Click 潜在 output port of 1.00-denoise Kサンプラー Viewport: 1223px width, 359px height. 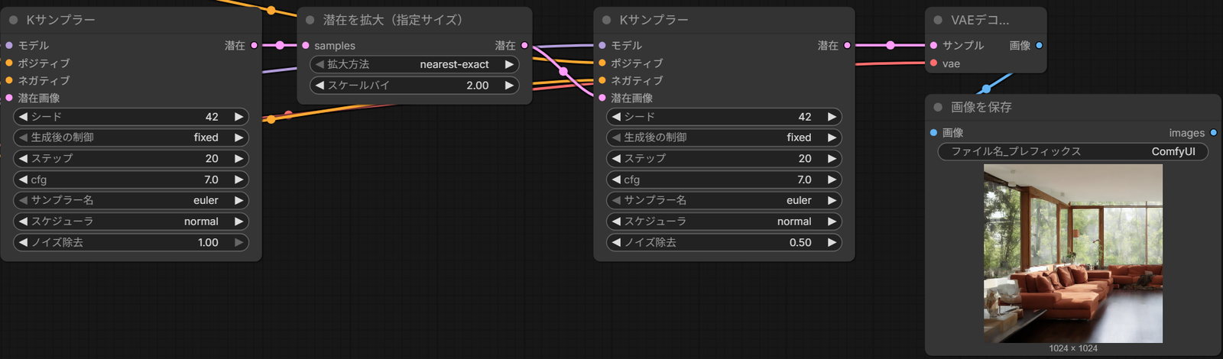click(x=254, y=46)
